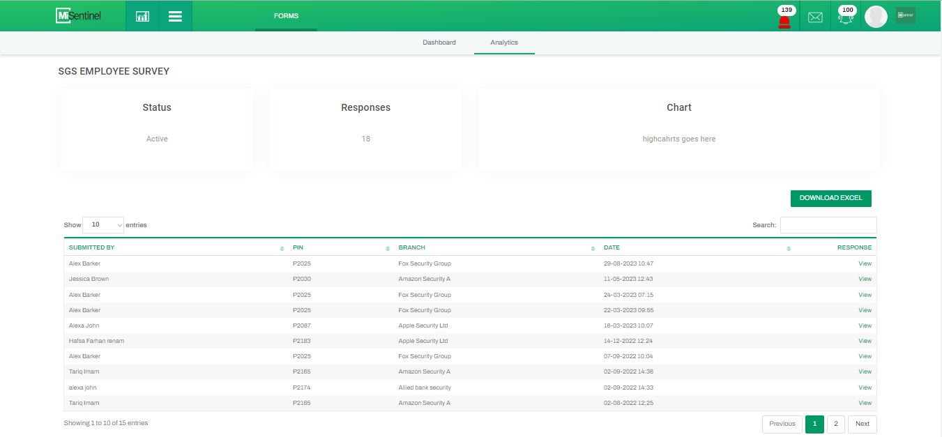This screenshot has height=437, width=942.
Task: Open the red alarm alerts icon
Action: coord(784,20)
